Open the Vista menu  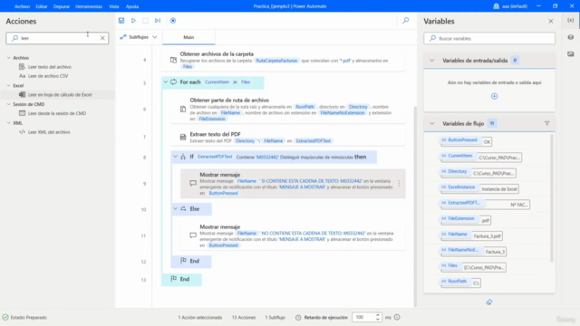pyautogui.click(x=114, y=6)
